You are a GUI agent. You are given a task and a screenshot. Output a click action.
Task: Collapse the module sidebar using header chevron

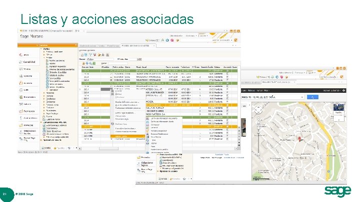coord(37,45)
